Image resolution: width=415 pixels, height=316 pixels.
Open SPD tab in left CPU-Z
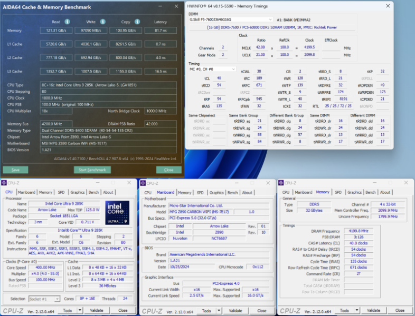pos(61,192)
